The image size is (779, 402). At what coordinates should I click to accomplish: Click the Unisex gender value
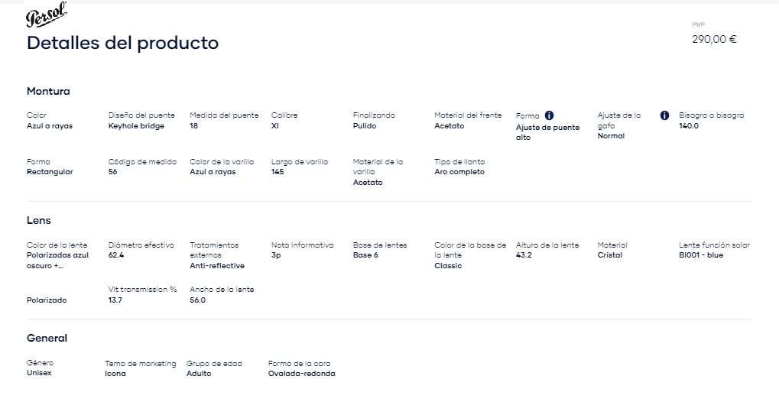pos(39,373)
